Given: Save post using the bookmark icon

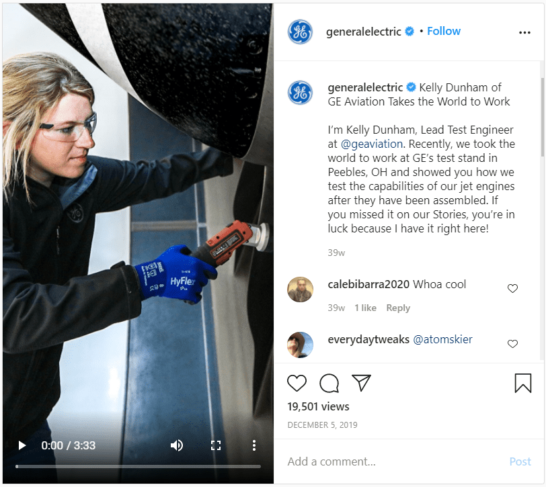Looking at the screenshot, I should (x=523, y=383).
